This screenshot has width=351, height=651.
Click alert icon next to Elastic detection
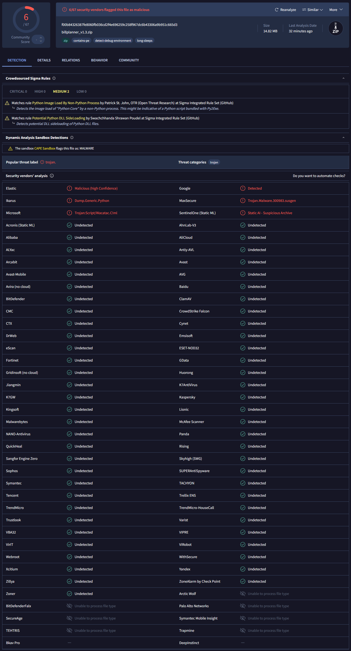(69, 188)
